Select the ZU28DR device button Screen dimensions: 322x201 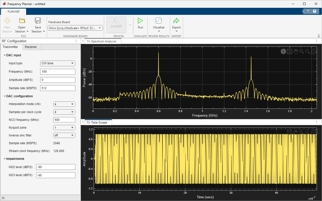pyautogui.click(x=116, y=24)
